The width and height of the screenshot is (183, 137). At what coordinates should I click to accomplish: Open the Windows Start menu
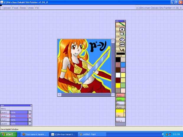pos(8,134)
